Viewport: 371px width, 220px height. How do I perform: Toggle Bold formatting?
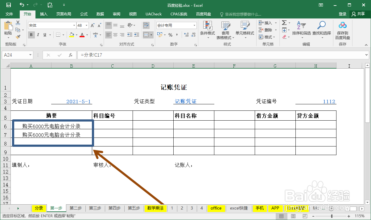tap(31, 35)
